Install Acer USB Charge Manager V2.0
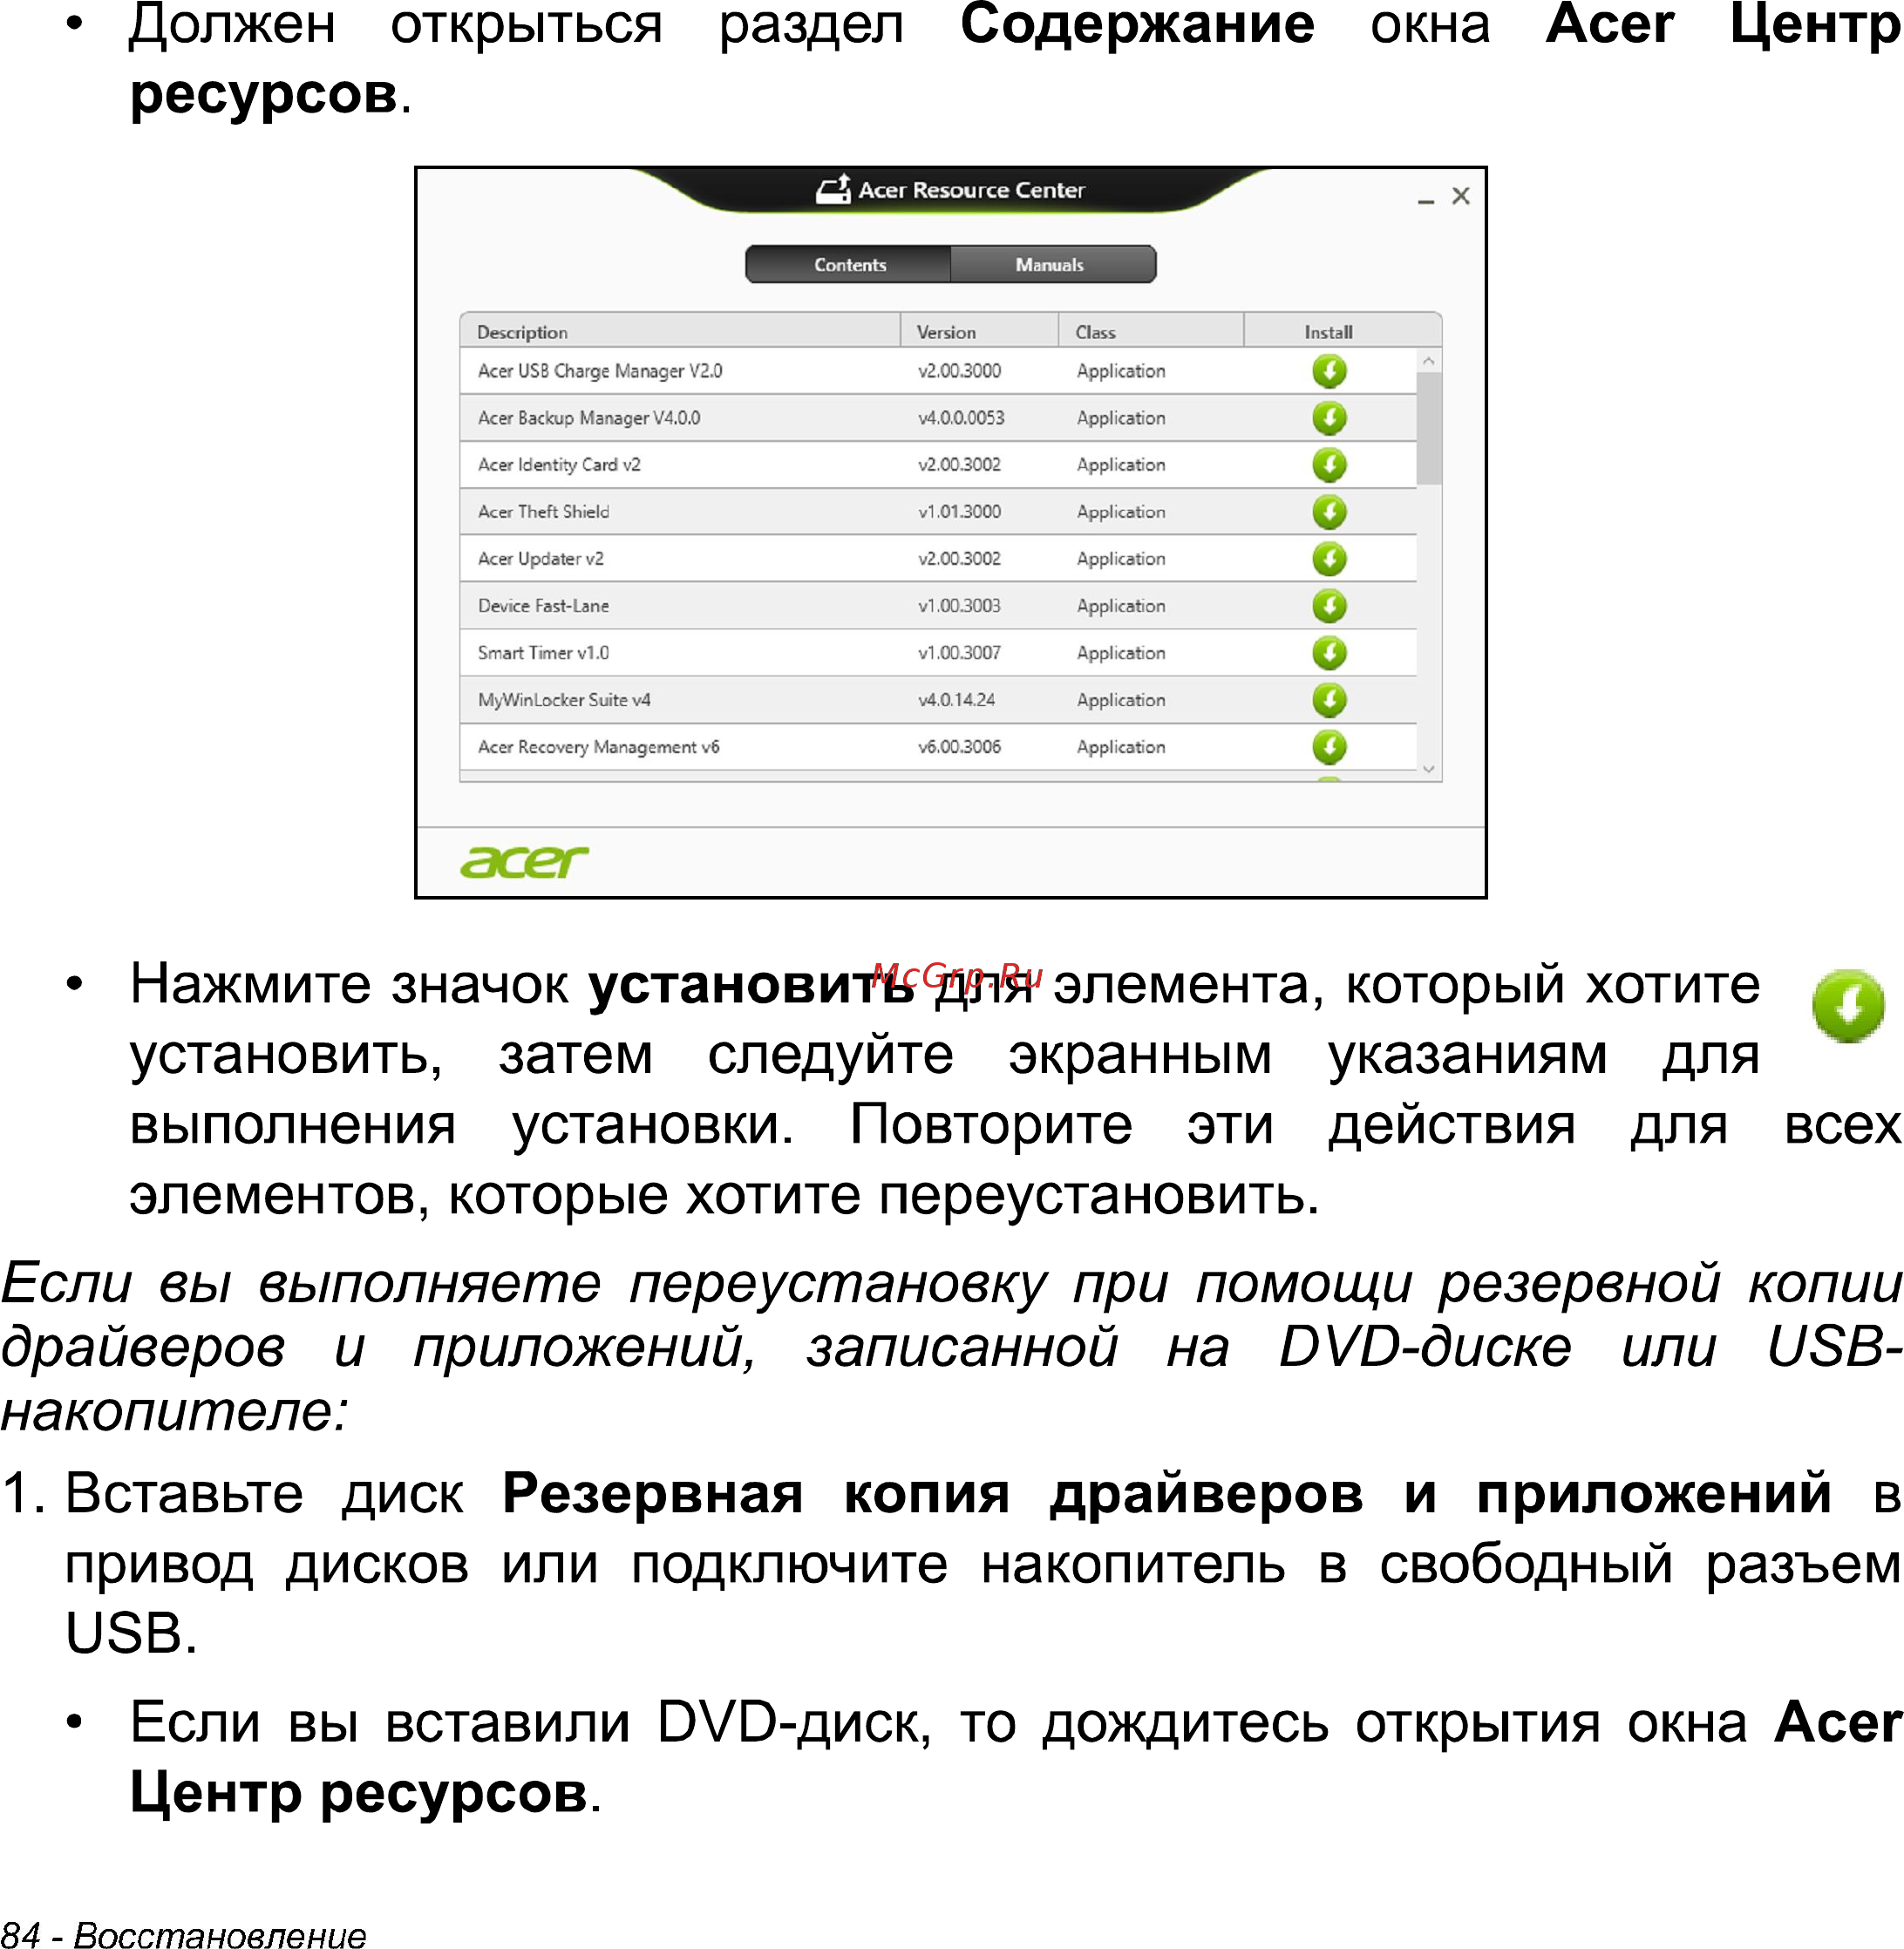The image size is (1904, 1949). pyautogui.click(x=1329, y=371)
